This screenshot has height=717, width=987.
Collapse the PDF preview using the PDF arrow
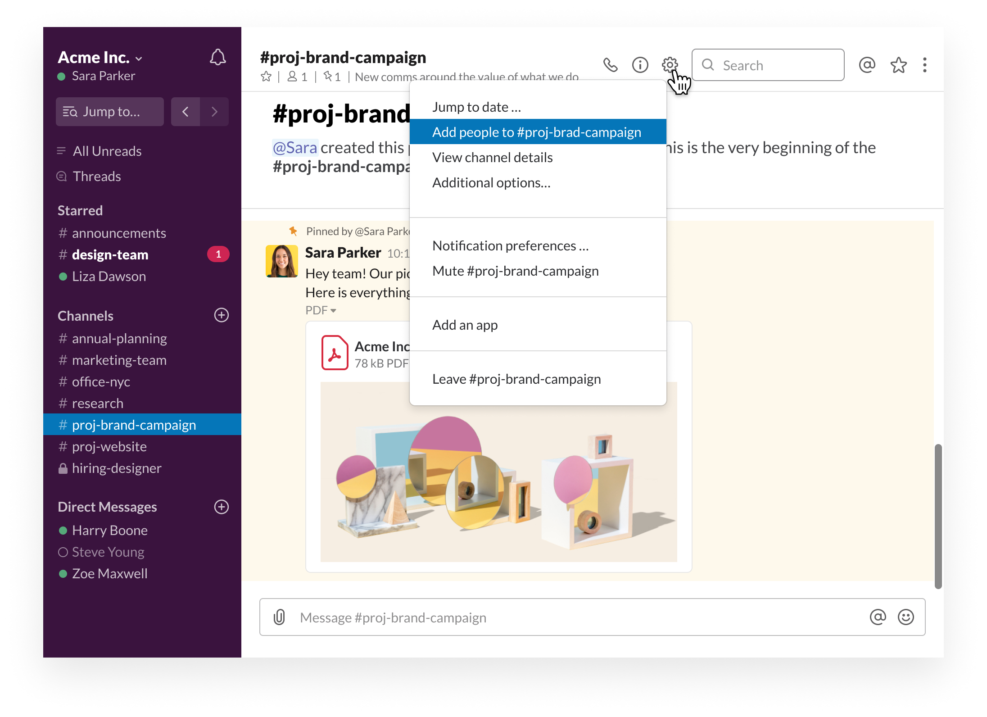333,311
